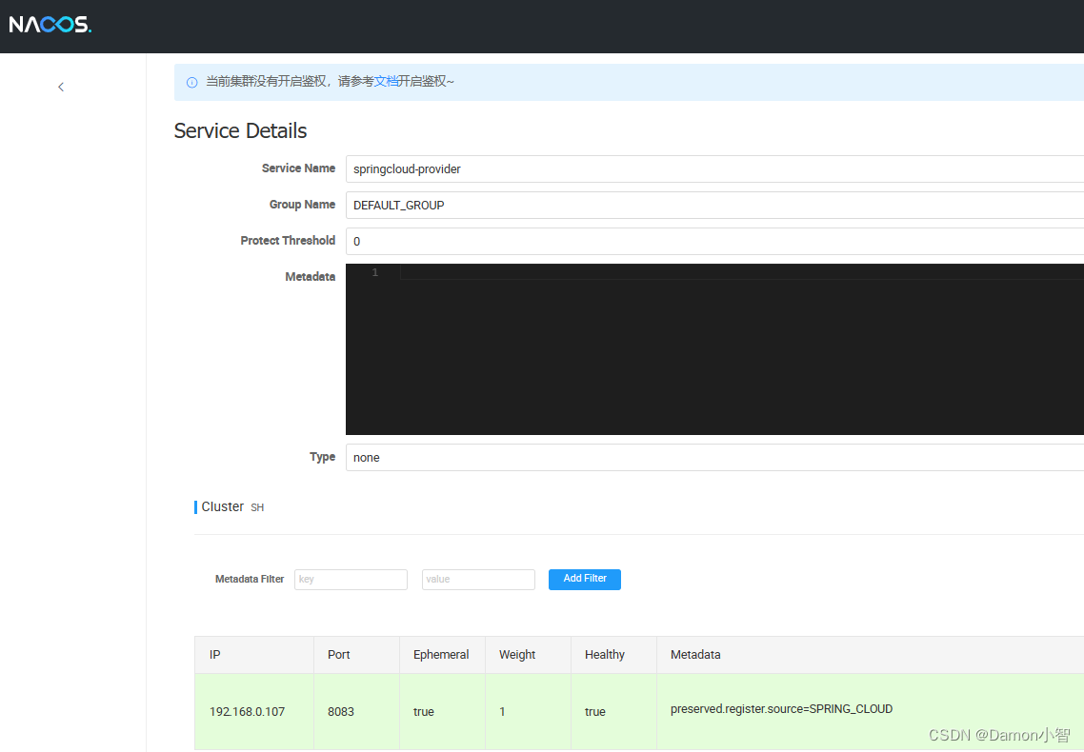Click line number 1 in Metadata editor

[374, 273]
